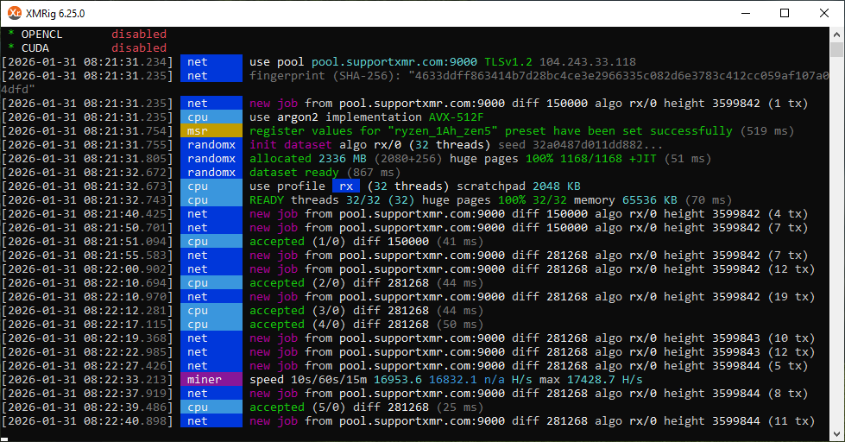This screenshot has height=442, width=845.
Task: Click pool address 'pool.supportxmr.com:9000' in use pool line
Action: point(394,62)
